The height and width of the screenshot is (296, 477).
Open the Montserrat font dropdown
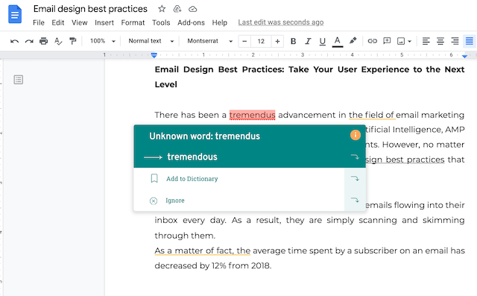point(210,41)
